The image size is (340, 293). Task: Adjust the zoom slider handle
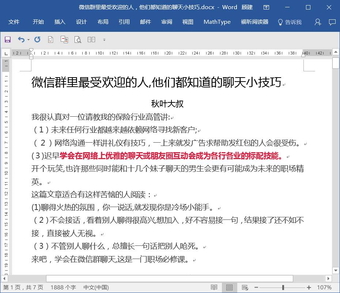tap(283, 287)
